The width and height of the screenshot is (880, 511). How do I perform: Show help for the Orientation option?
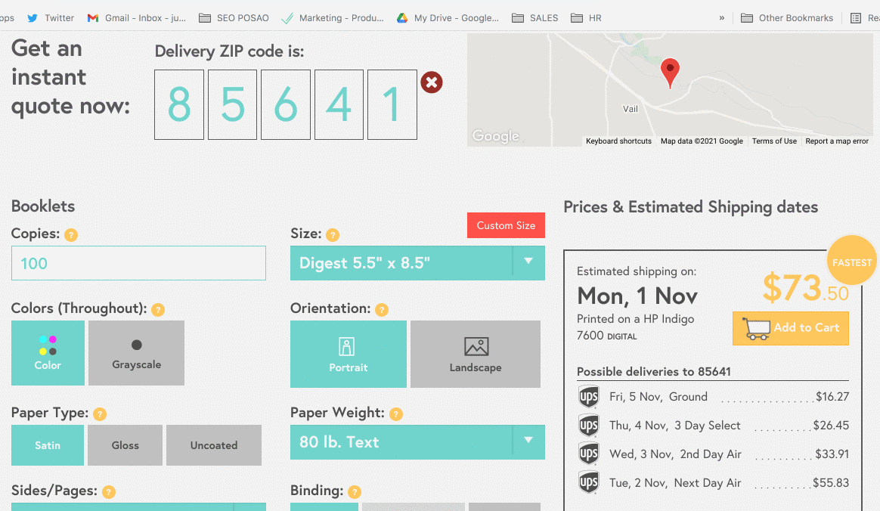(382, 310)
